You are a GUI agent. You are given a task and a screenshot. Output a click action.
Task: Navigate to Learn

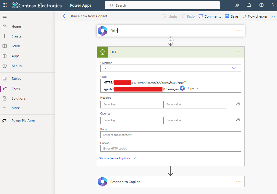point(16,46)
